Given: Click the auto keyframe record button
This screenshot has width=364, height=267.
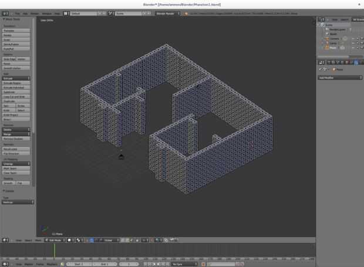Looking at the screenshot, I should pyautogui.click(x=203, y=264).
